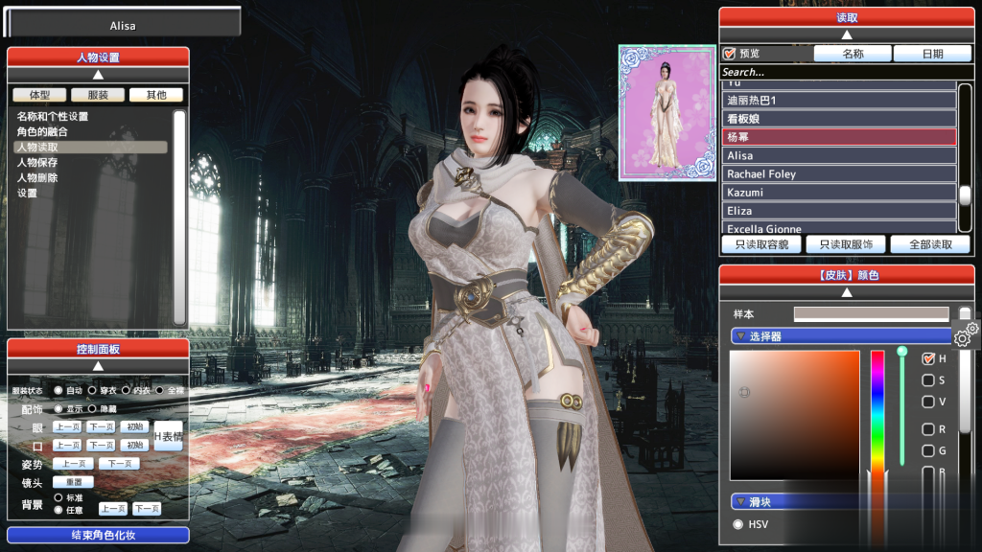The image size is (982, 552).
Task: Click the 全部读取 button
Action: click(x=929, y=244)
